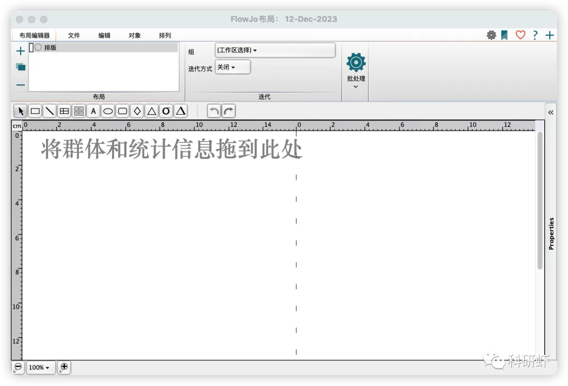568x386 pixels.
Task: Select the bold triangle tool
Action: [180, 111]
